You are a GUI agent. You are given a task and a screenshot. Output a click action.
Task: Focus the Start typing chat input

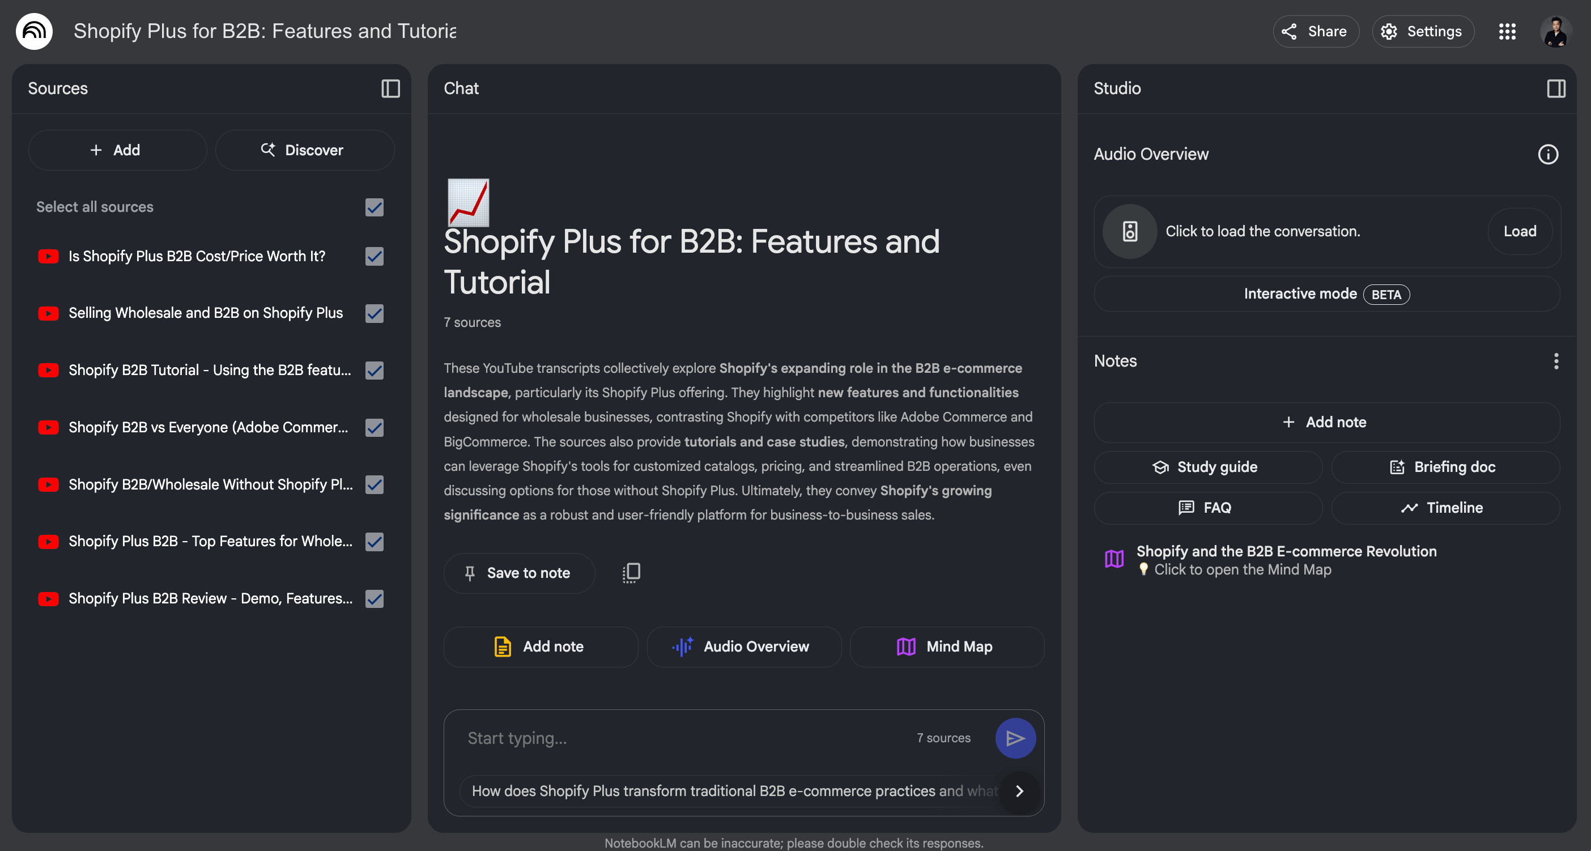[x=686, y=738]
